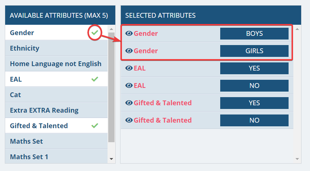Choose the Cat attribute
This screenshot has height=171, width=310.
[x=56, y=95]
